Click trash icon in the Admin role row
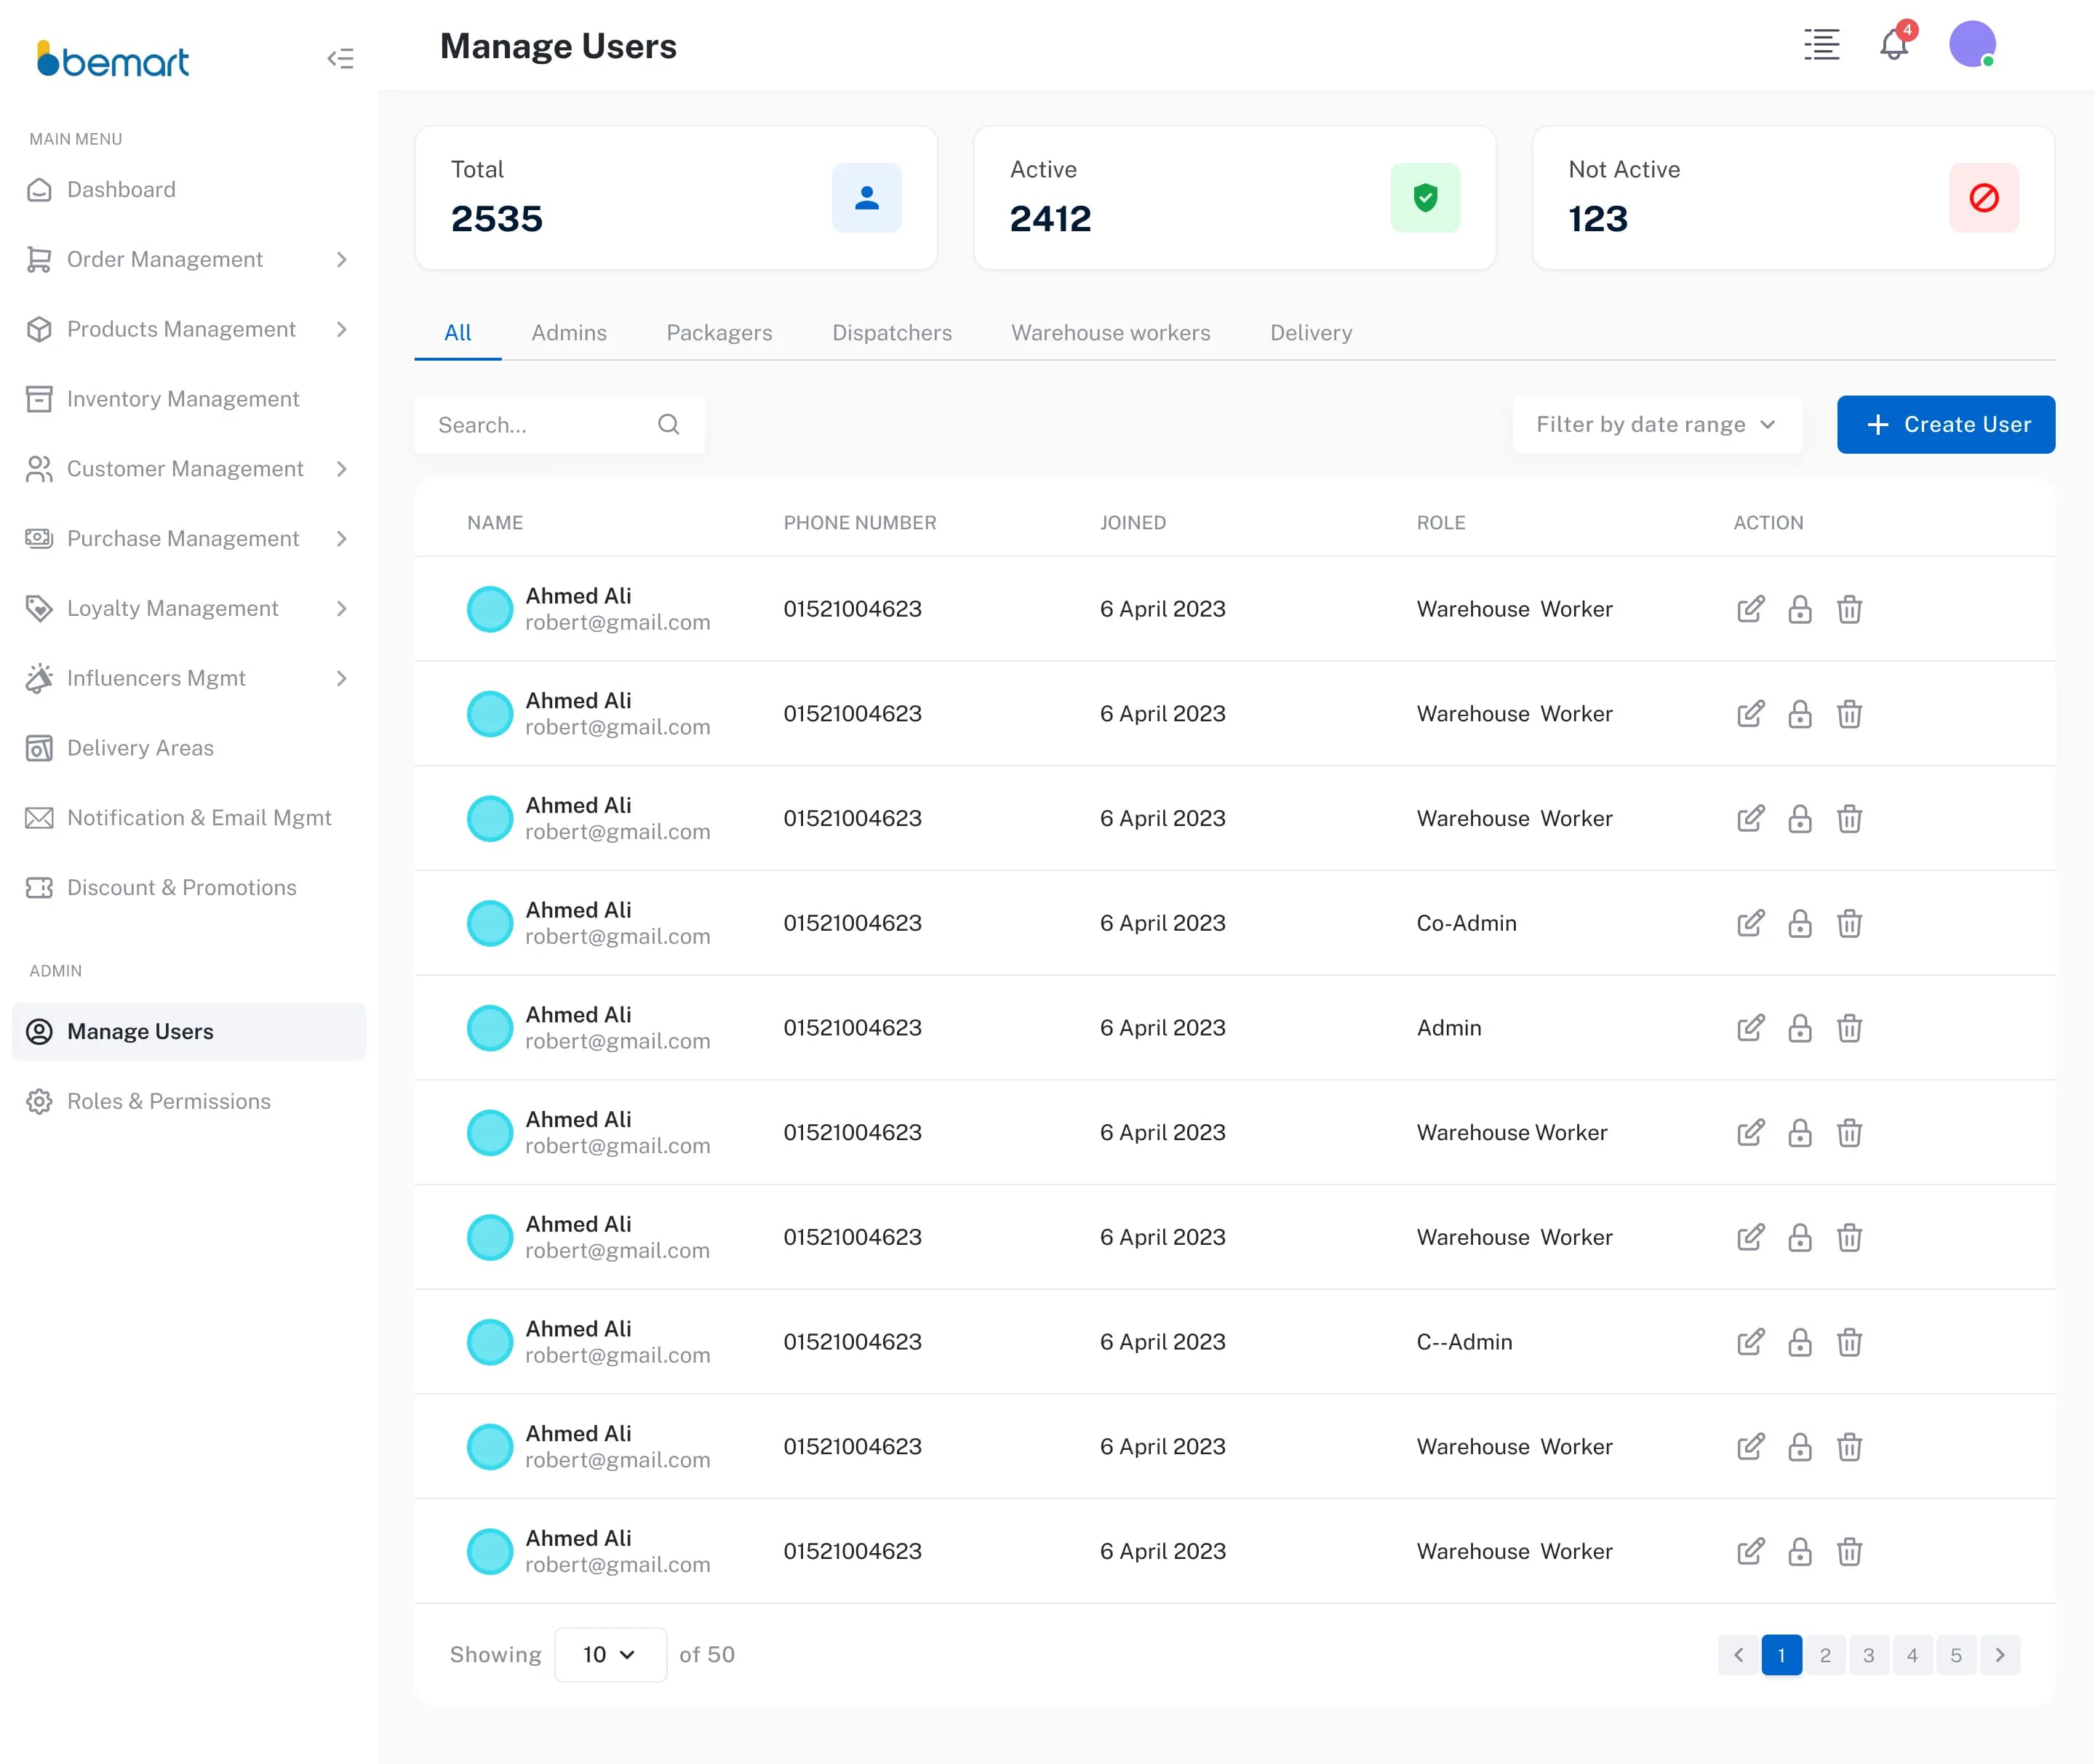 coord(1849,1028)
